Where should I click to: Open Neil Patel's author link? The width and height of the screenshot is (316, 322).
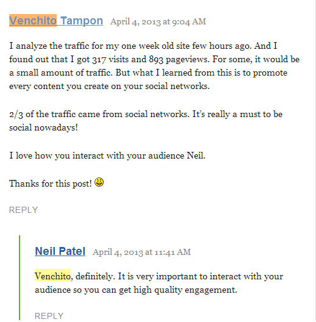click(60, 251)
